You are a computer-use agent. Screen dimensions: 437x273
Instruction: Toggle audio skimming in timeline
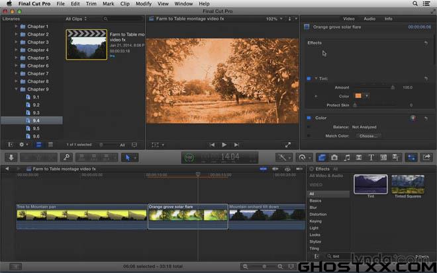pos(275,169)
